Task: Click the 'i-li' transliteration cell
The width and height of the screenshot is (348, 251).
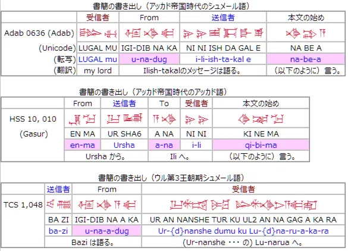Action: point(196,145)
